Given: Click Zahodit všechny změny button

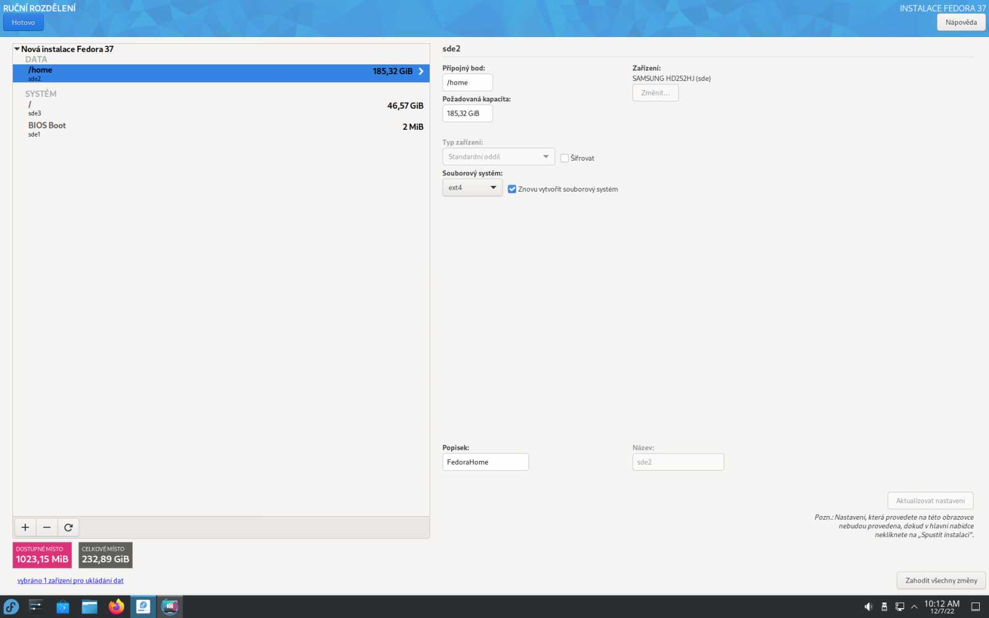Looking at the screenshot, I should 941,580.
